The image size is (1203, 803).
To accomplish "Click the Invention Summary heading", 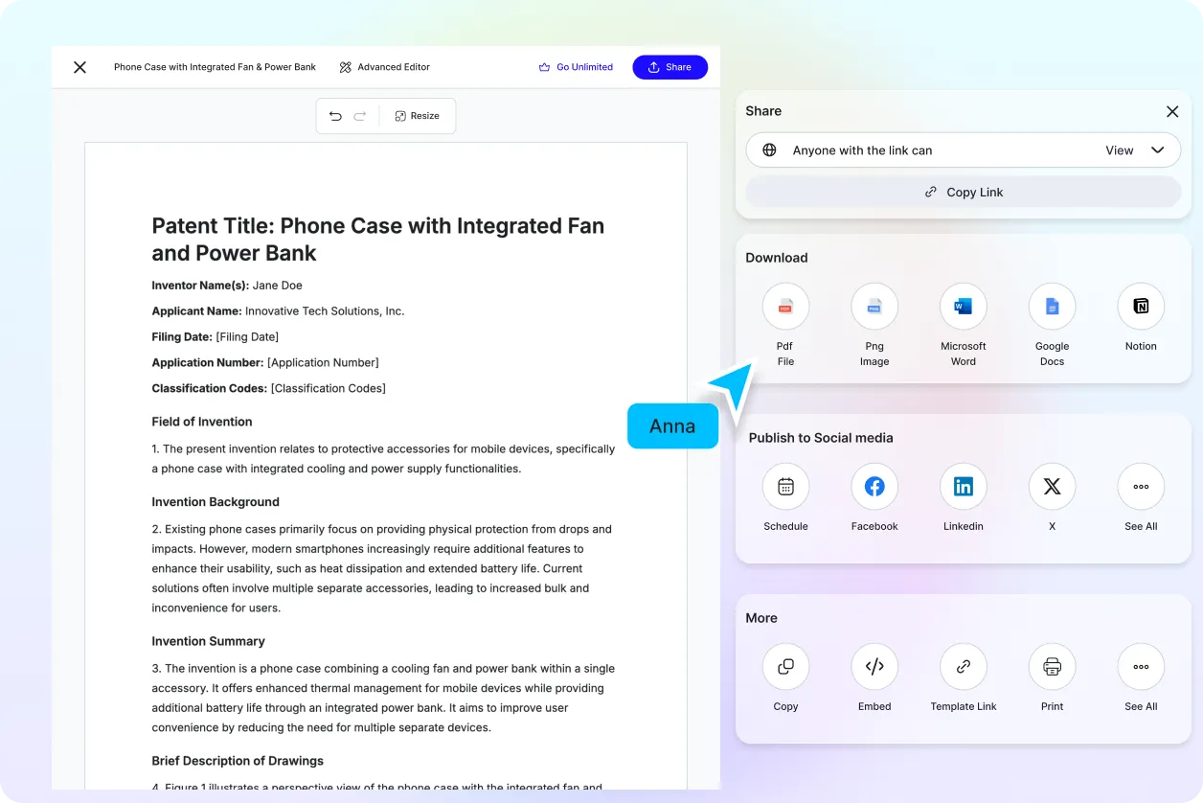I will point(208,641).
